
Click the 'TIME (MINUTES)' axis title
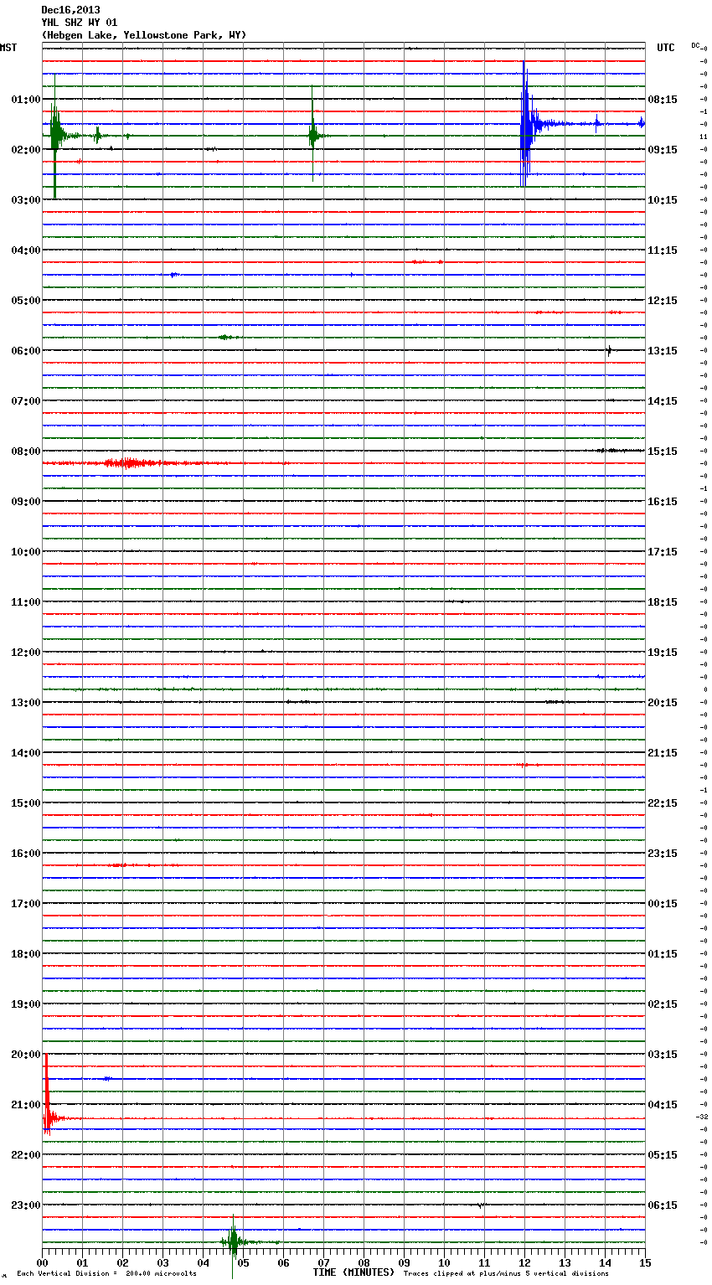click(353, 1272)
